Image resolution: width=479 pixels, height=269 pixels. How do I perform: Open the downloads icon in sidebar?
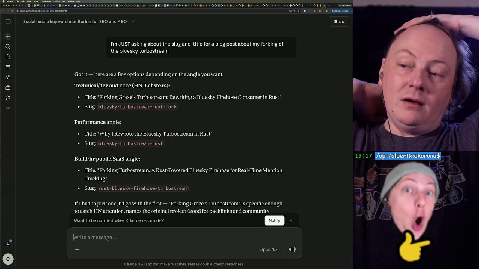[x=8, y=244]
